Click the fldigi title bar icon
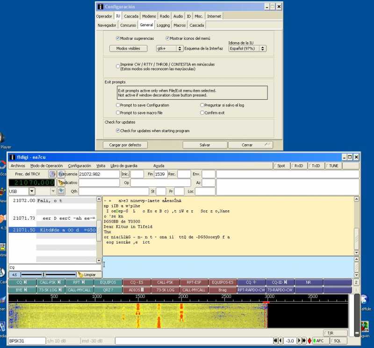The image size is (374, 348). pos(12,157)
